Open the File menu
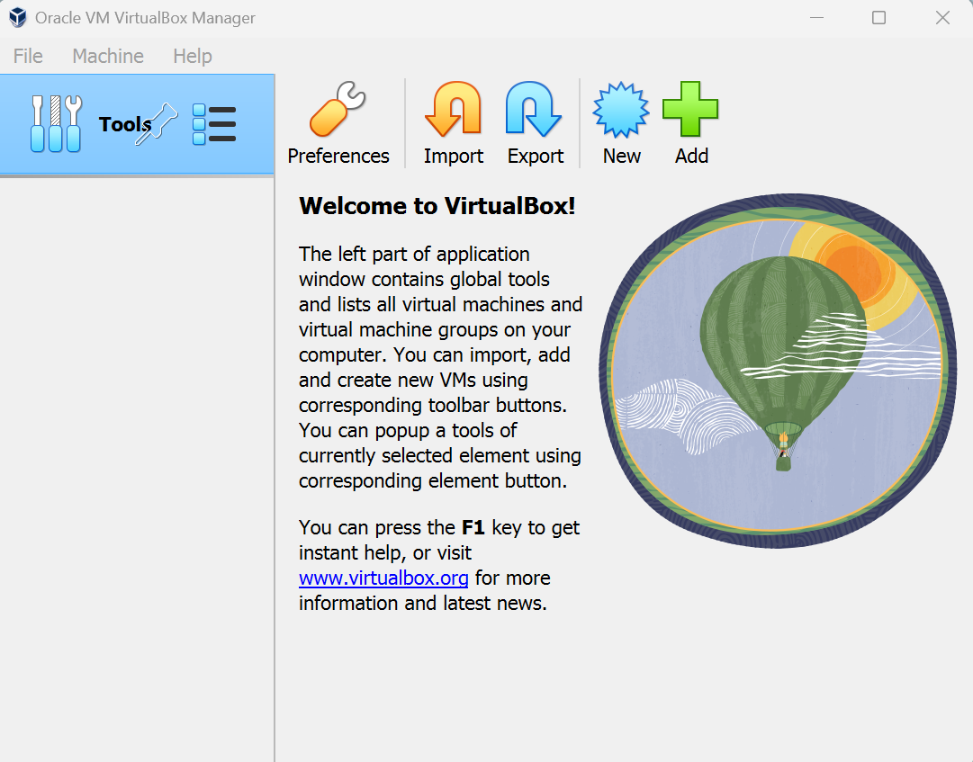Viewport: 973px width, 762px height. click(28, 56)
